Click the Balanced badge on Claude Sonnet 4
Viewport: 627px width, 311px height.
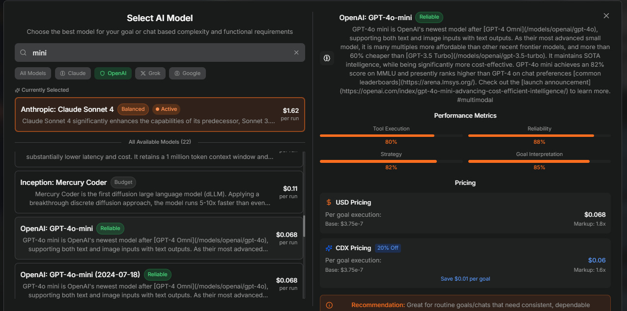[x=133, y=109]
